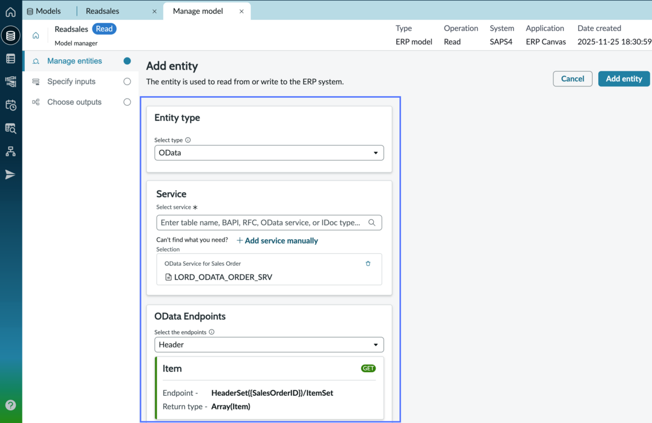
Task: Click the ERP model type value
Action: (414, 42)
